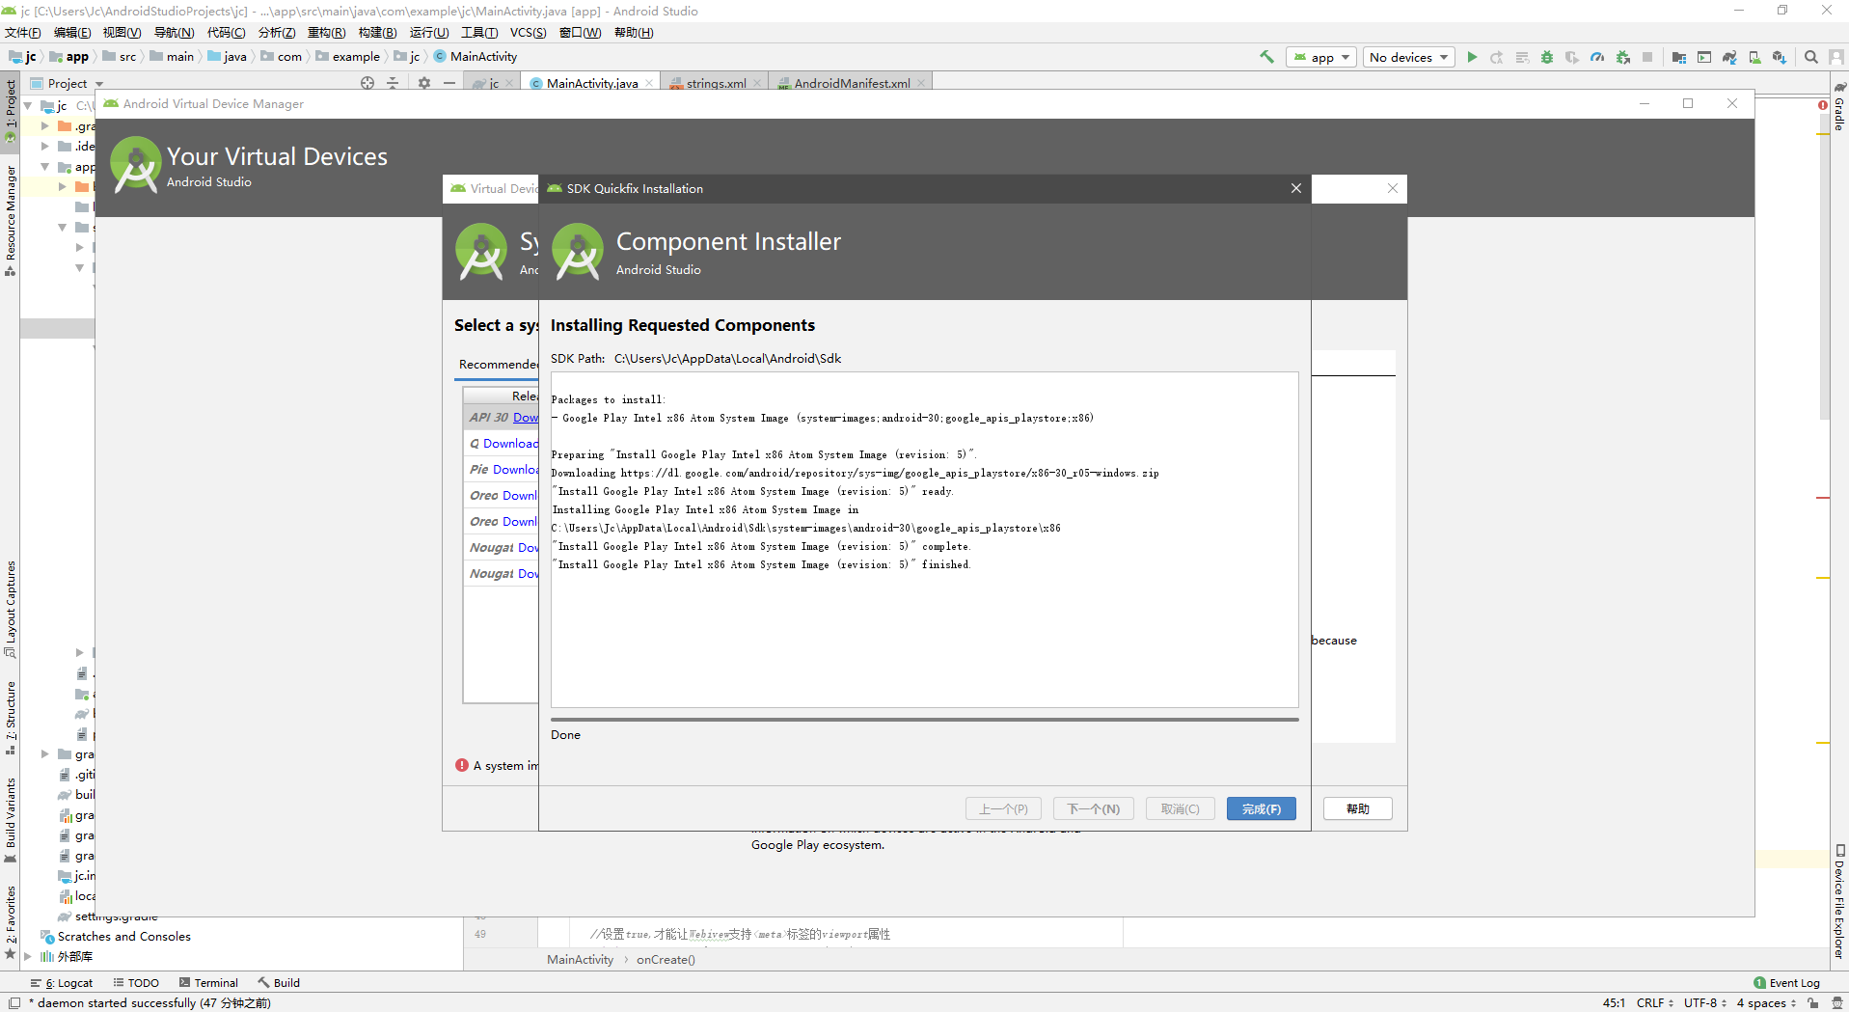Screen dimensions: 1849x1012
Task: Open Event Log in status bar
Action: [x=1786, y=983]
